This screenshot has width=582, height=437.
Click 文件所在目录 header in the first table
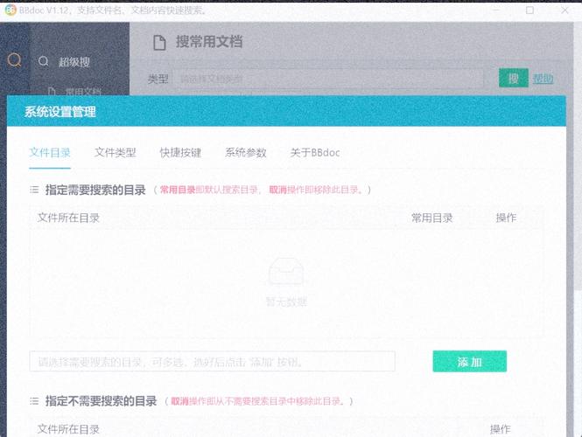point(68,218)
